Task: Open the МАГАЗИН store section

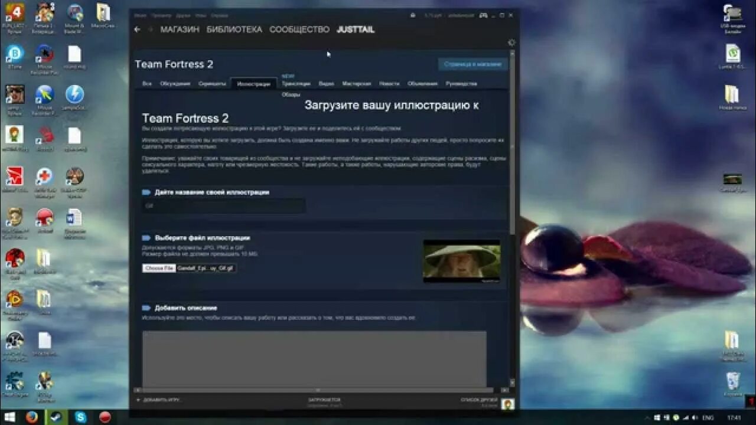Action: pos(180,30)
